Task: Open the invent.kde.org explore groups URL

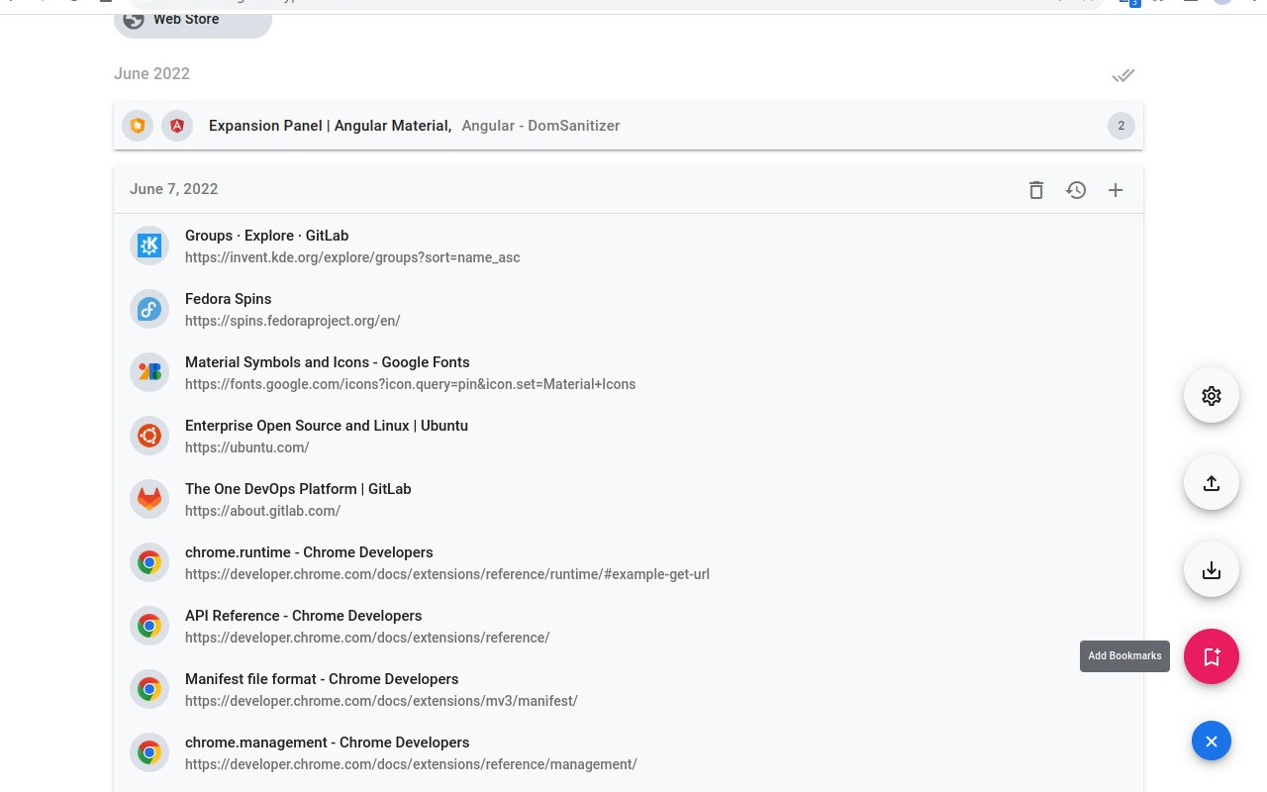Action: click(352, 257)
